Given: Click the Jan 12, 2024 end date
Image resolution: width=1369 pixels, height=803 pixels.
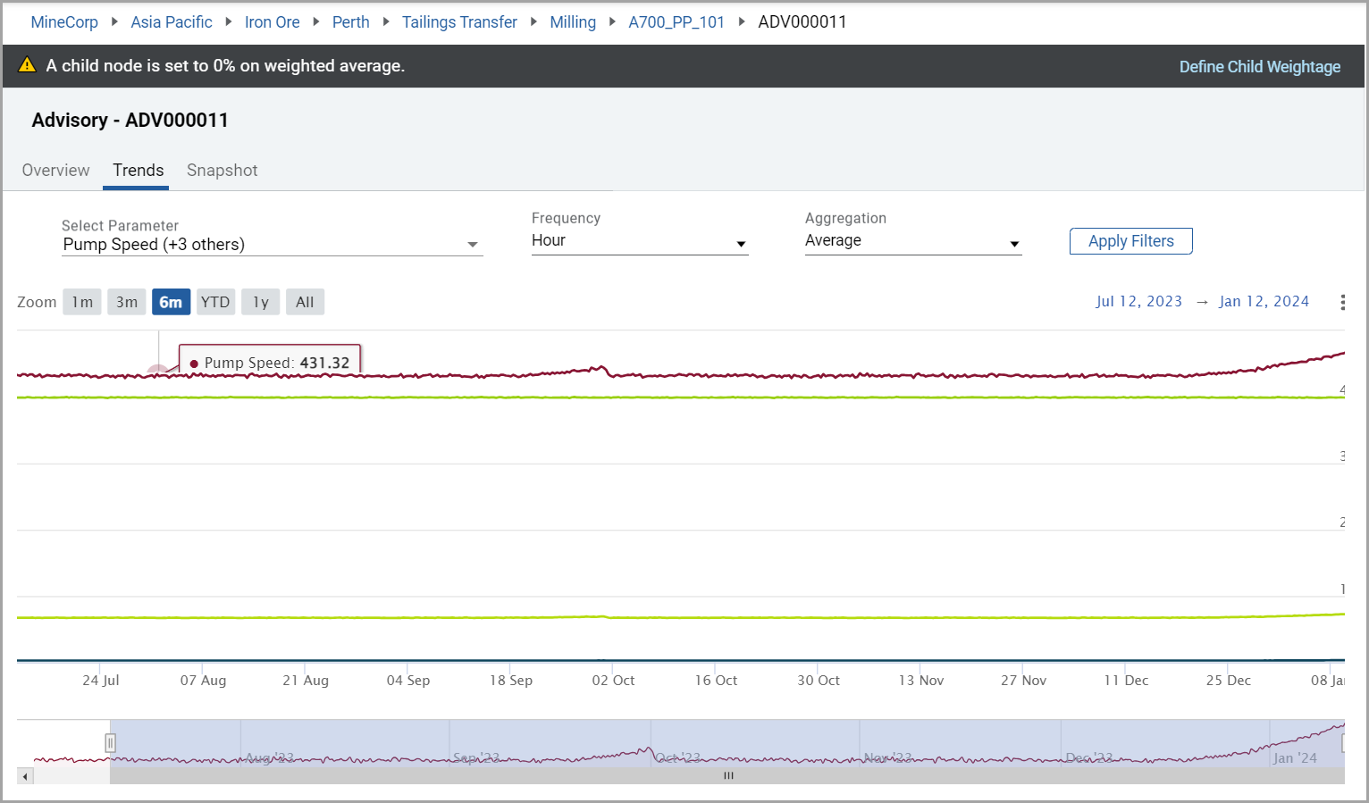Looking at the screenshot, I should [x=1264, y=302].
